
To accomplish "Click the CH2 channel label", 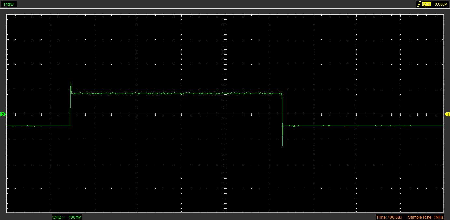I will (57, 217).
